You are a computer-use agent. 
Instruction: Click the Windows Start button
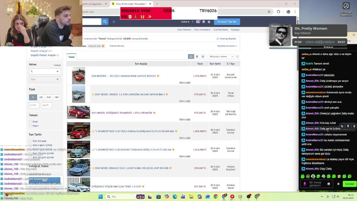tap(100, 197)
